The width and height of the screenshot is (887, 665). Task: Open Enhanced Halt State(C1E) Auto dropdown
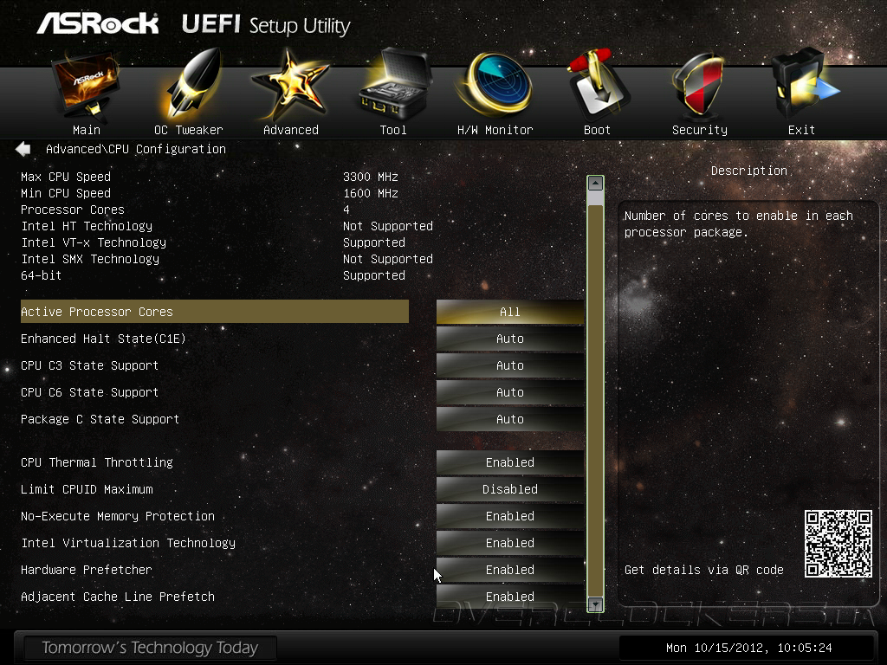click(509, 339)
